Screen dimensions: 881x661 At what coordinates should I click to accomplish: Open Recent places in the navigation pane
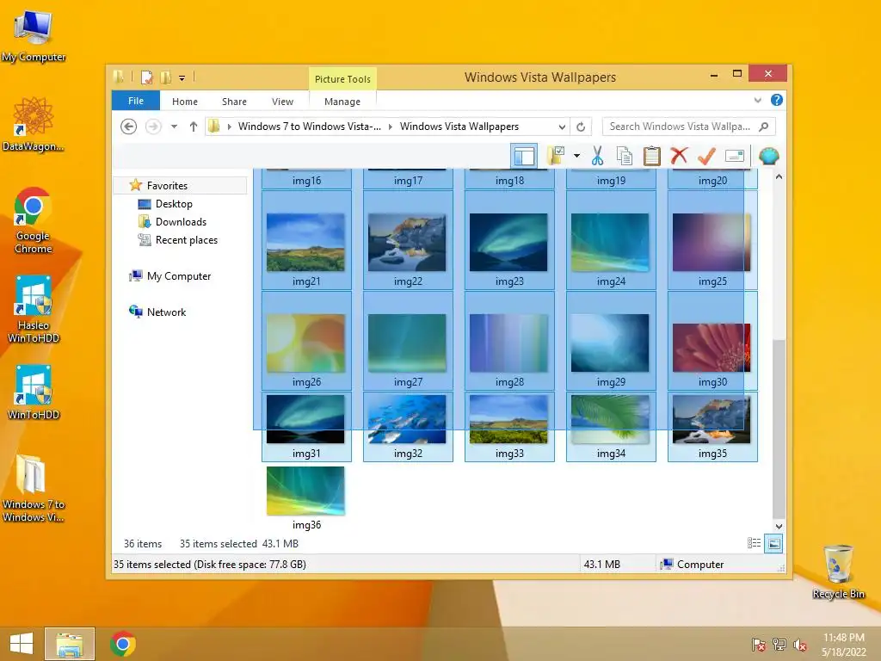click(x=186, y=240)
